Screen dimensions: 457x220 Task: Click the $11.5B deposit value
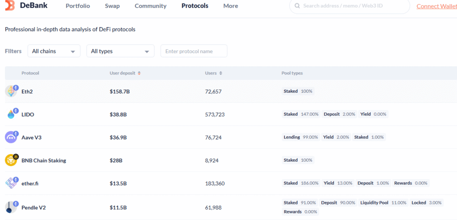[x=118, y=208]
